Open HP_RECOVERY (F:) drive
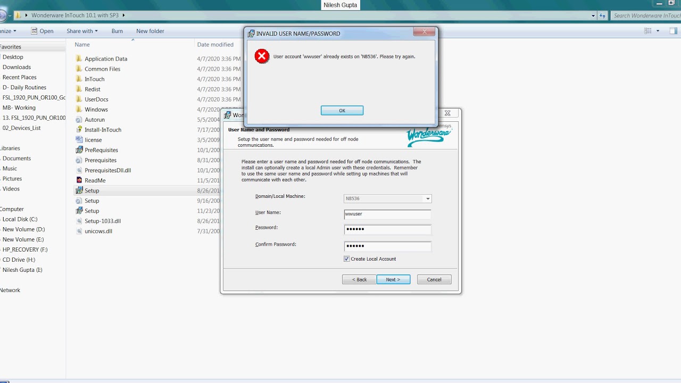The height and width of the screenshot is (383, 681). click(24, 249)
